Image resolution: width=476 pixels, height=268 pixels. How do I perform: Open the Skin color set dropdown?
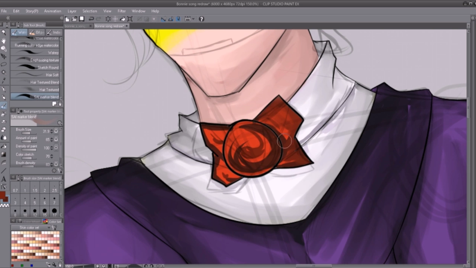(x=30, y=227)
